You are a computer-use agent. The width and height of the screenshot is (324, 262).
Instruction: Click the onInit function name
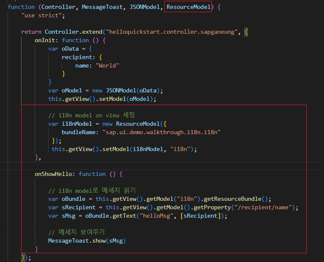click(x=45, y=41)
